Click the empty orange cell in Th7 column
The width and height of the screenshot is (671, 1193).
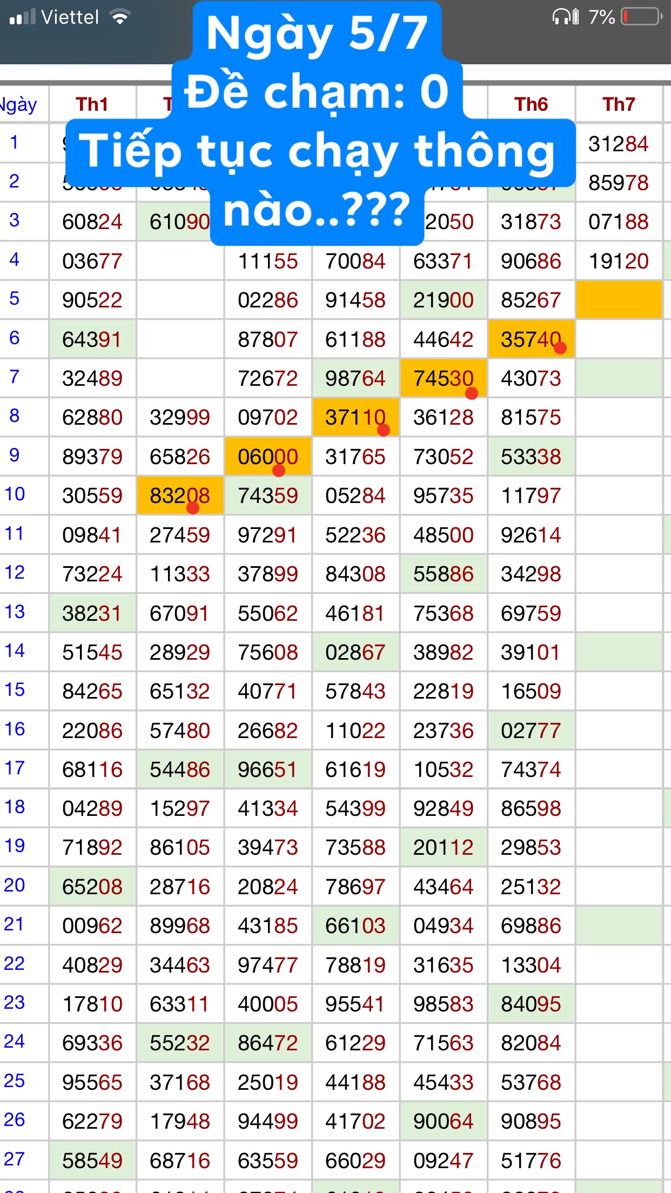click(619, 299)
